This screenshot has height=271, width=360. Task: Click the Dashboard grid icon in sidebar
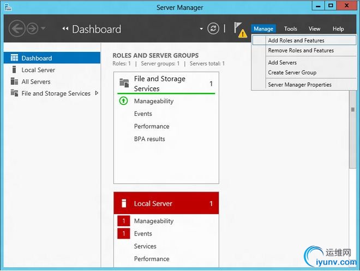14,58
